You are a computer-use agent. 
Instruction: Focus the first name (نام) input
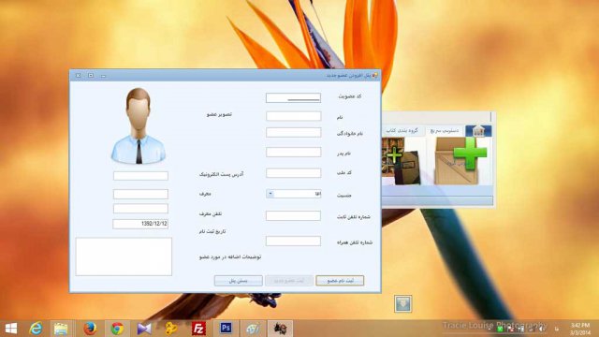tap(293, 116)
